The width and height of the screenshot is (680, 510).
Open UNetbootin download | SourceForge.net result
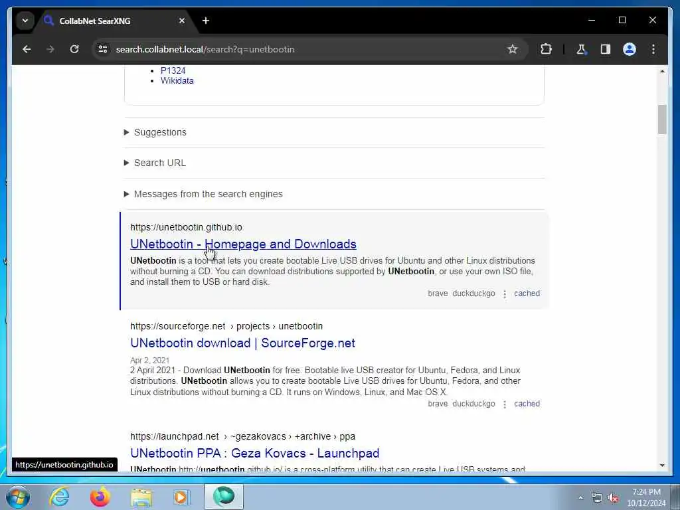click(x=242, y=343)
